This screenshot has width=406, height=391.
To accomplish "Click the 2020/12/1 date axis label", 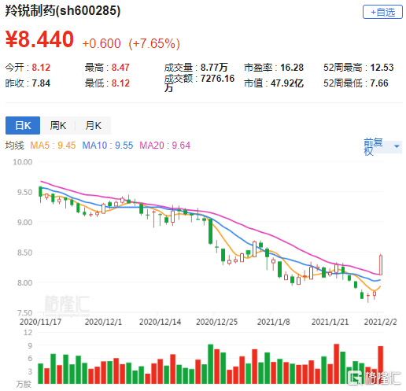I will (103, 322).
